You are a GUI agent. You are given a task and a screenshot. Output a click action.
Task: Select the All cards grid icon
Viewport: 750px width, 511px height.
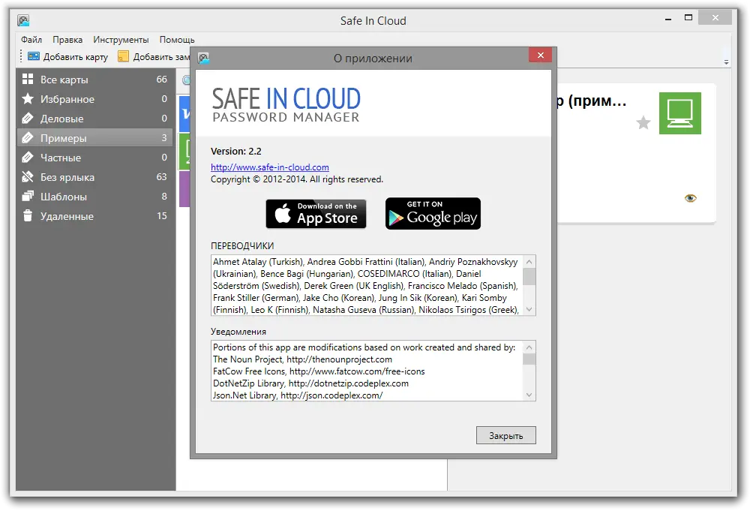click(x=28, y=80)
